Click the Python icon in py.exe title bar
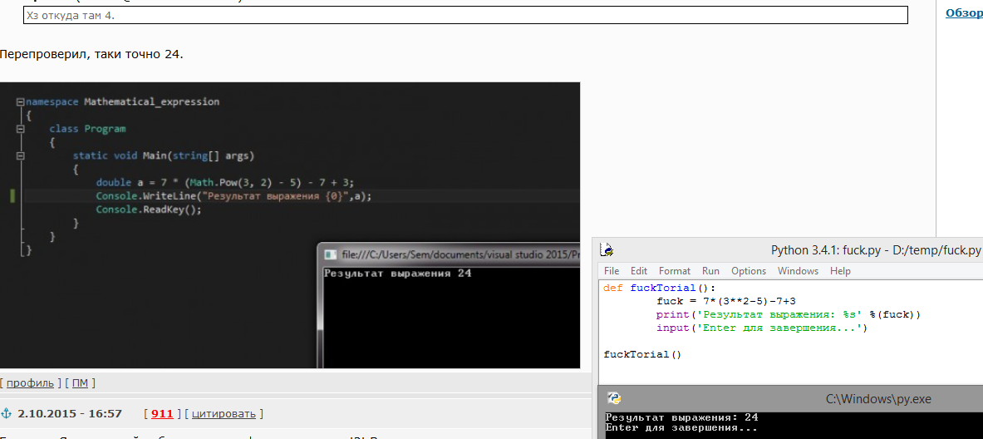 pos(615,398)
